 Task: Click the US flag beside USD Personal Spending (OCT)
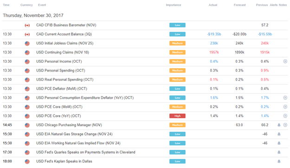click(x=27, y=71)
